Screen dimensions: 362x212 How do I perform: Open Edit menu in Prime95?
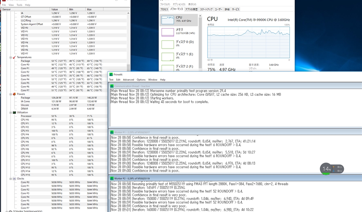click(x=118, y=80)
